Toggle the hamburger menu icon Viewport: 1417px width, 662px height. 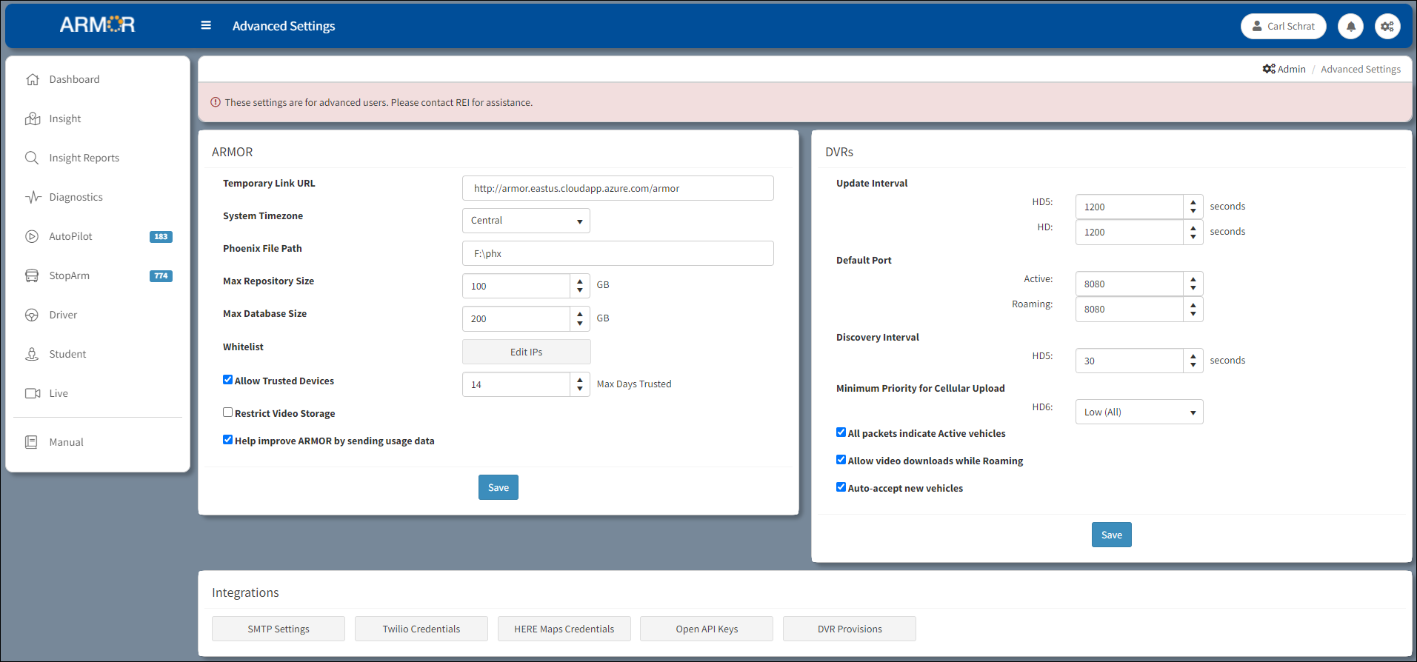206,25
